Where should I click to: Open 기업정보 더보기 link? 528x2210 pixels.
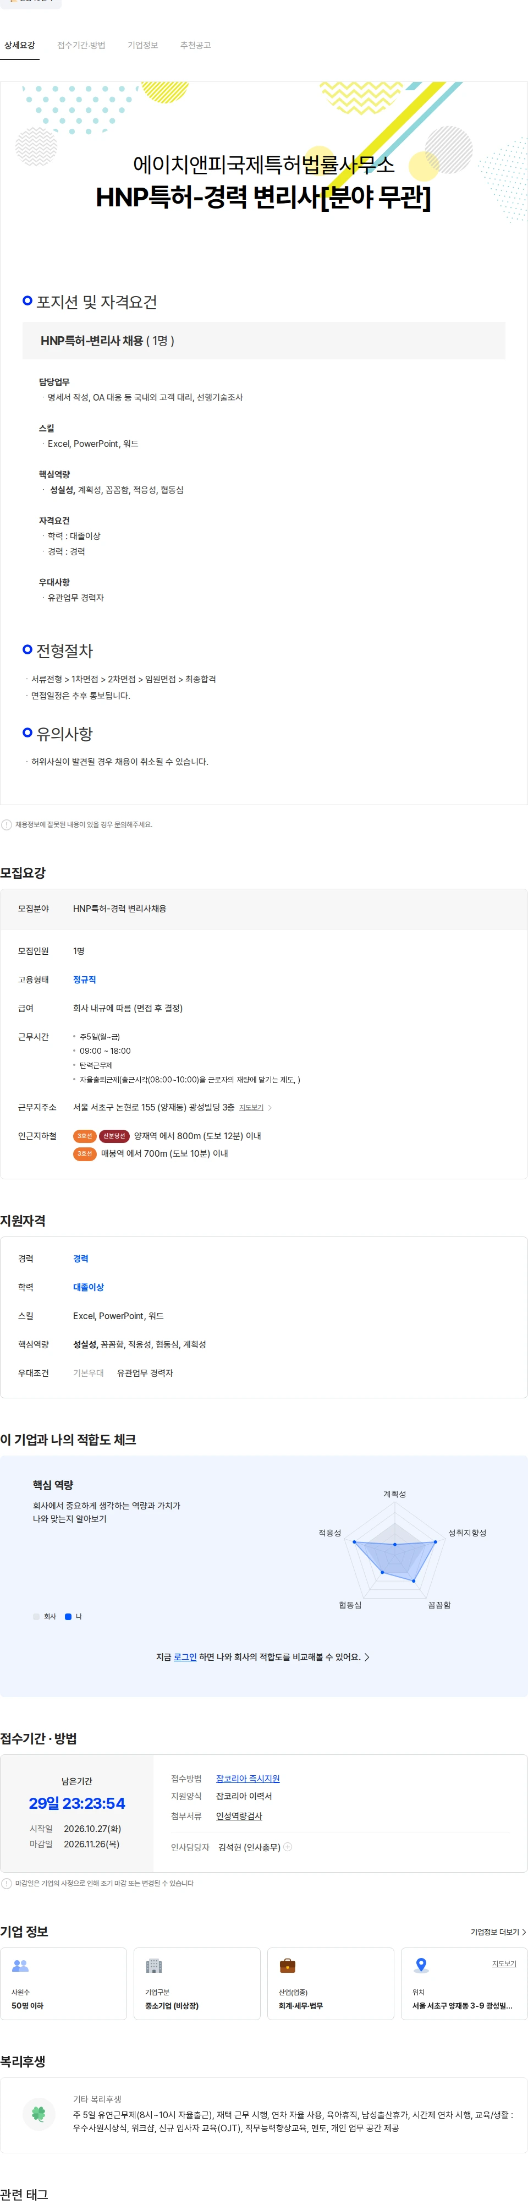point(498,1932)
